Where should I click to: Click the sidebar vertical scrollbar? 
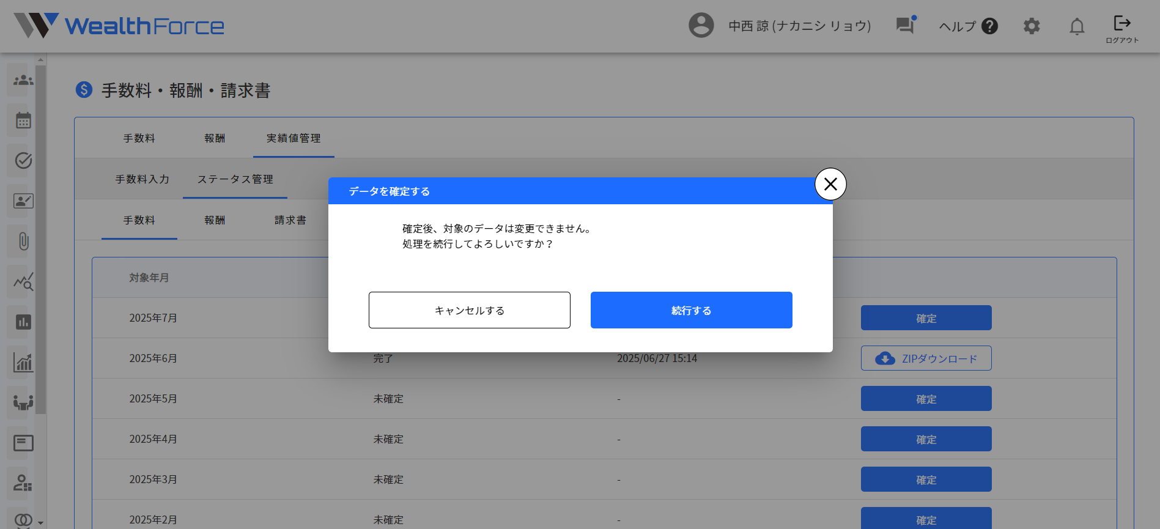pyautogui.click(x=40, y=239)
